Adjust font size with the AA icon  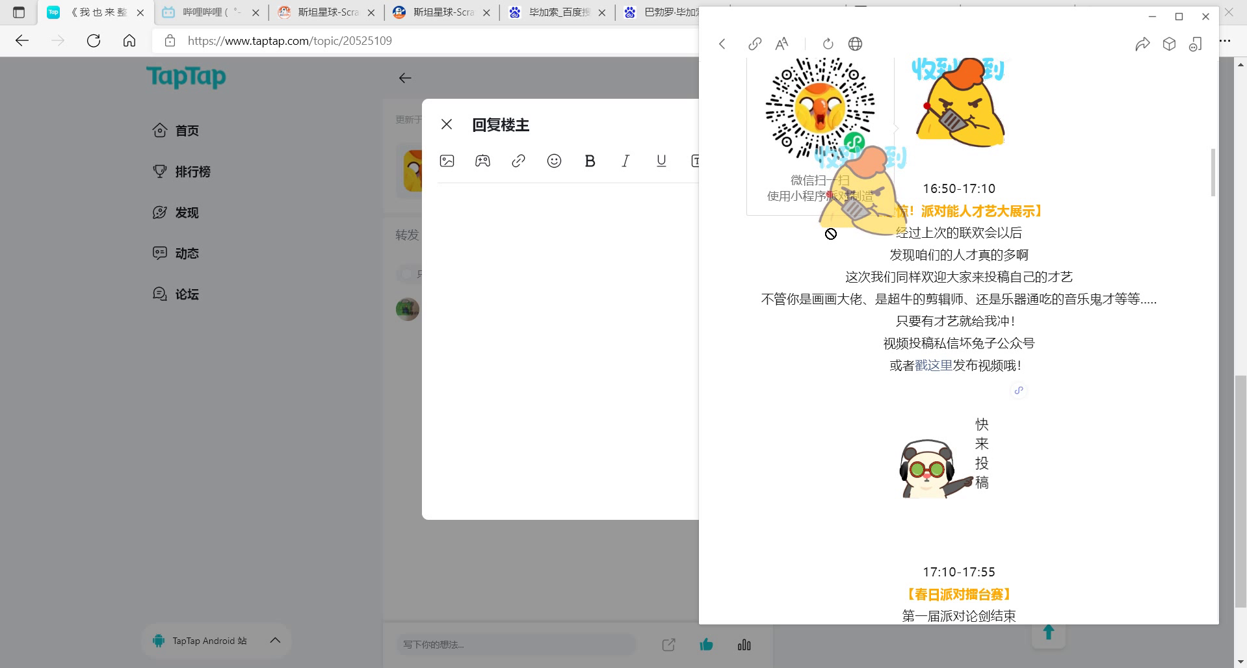coord(781,44)
